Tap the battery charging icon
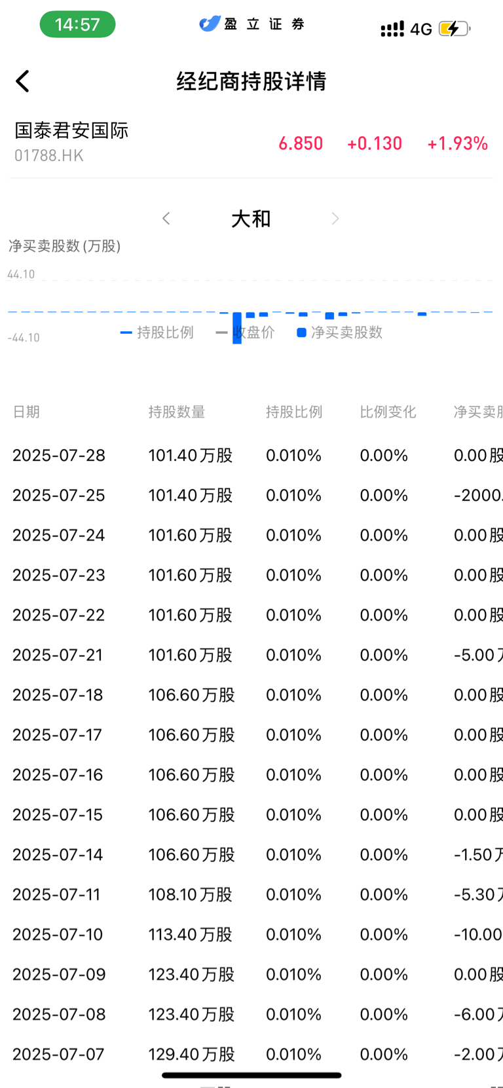Screen dimensions: 503x1088 pos(455,29)
